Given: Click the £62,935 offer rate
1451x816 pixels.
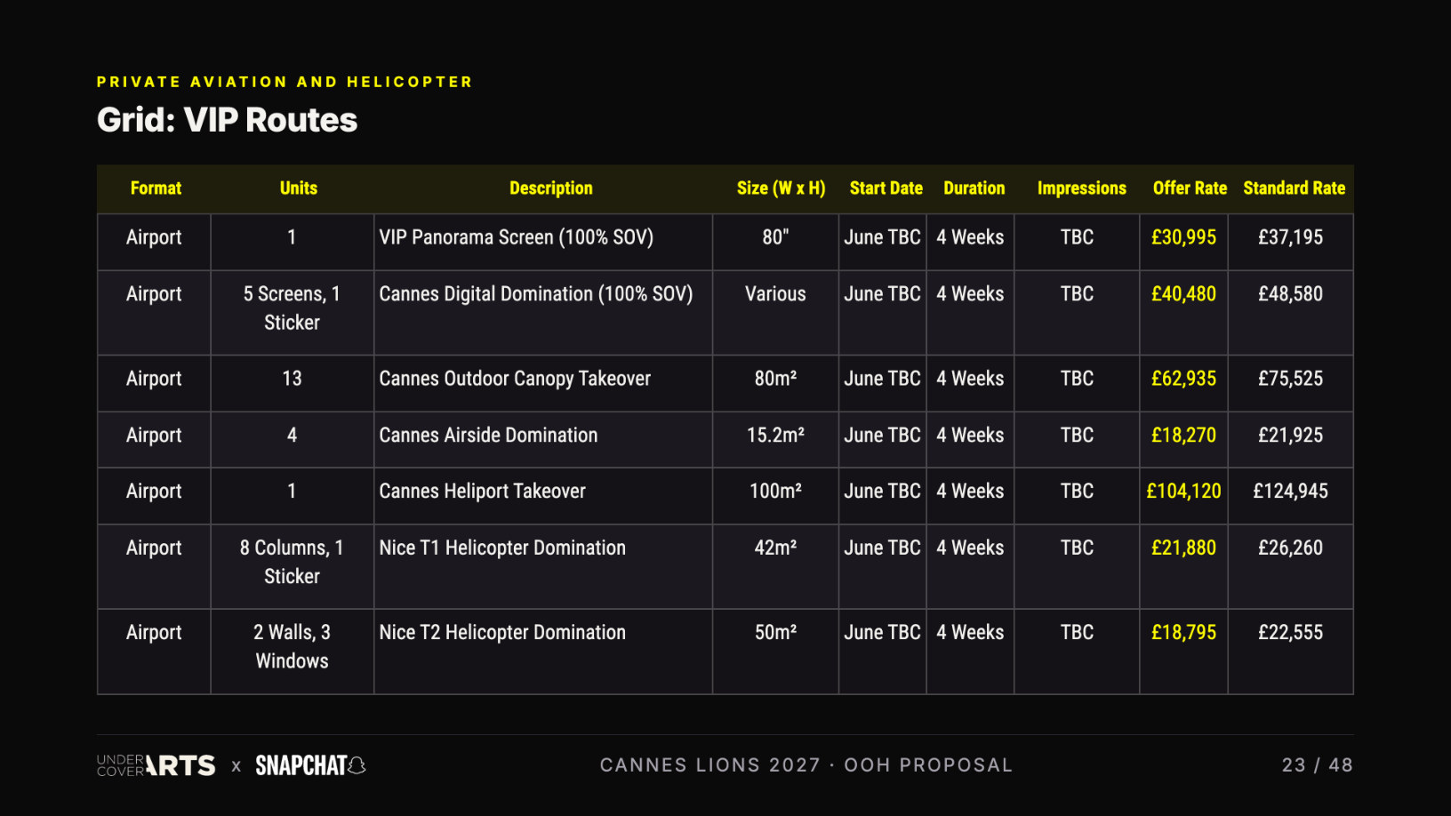Looking at the screenshot, I should pyautogui.click(x=1183, y=379).
